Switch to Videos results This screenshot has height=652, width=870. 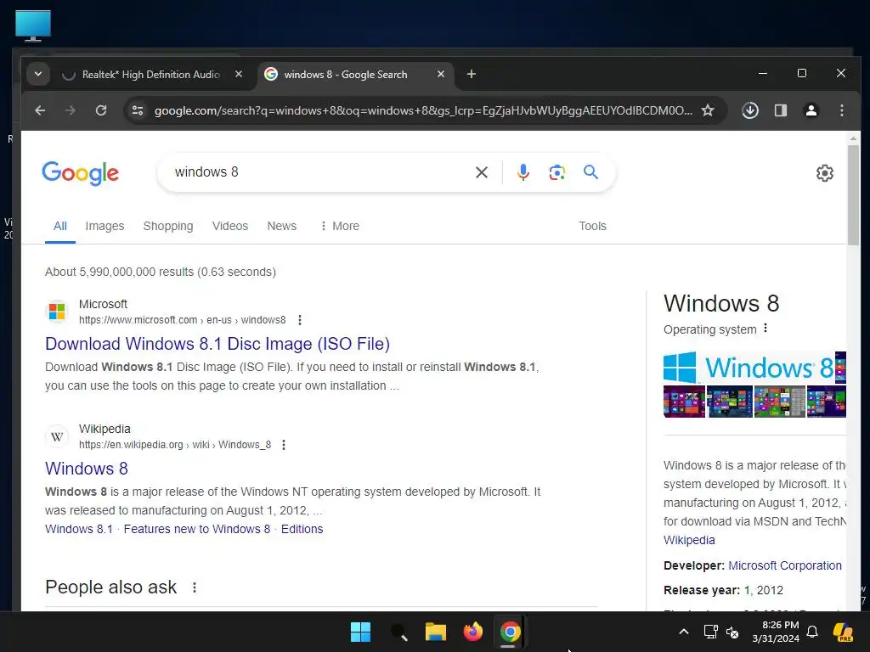pos(229,226)
